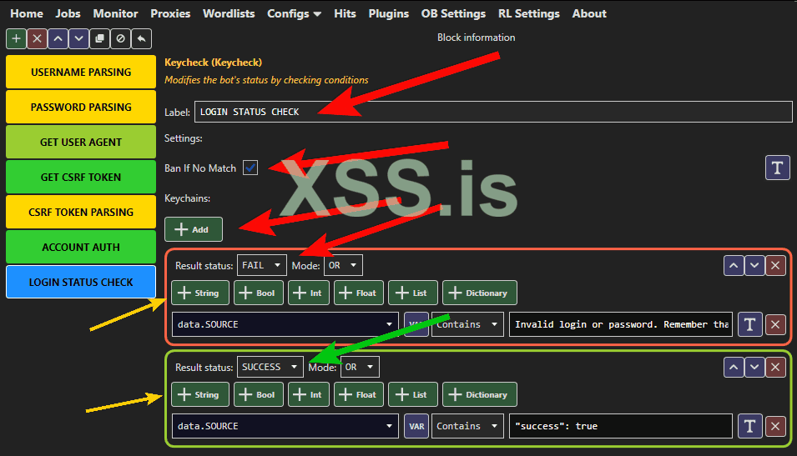Open RL Settings
This screenshot has height=456, width=797.
pyautogui.click(x=528, y=13)
